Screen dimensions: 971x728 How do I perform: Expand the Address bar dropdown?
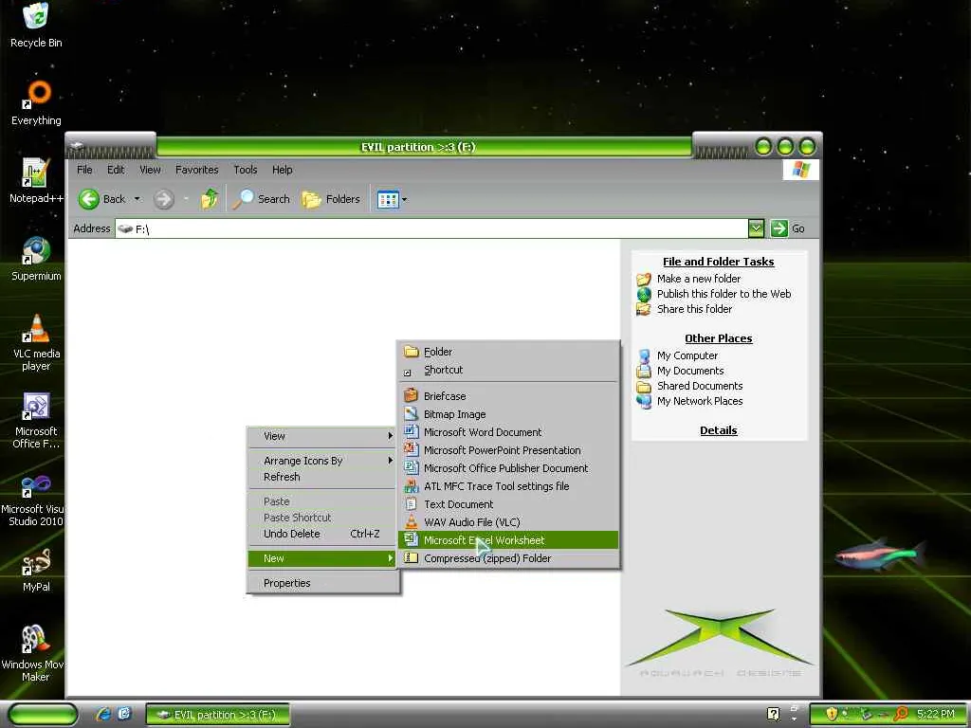(756, 228)
